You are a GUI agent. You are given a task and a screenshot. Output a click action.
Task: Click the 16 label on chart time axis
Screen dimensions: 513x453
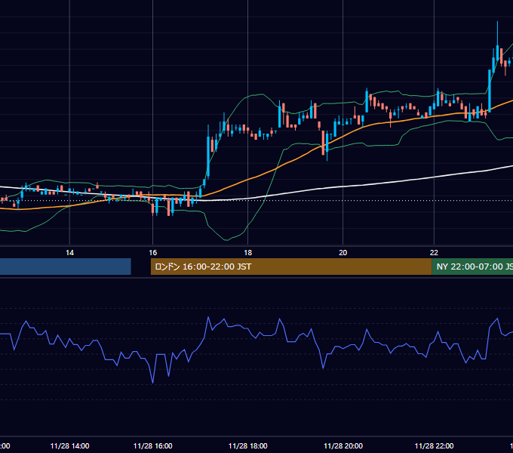tap(153, 253)
